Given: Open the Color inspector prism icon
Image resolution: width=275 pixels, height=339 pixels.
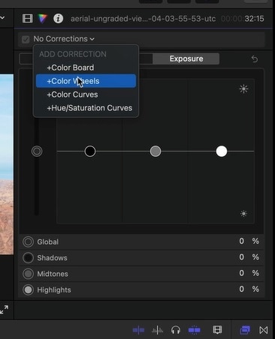Looking at the screenshot, I should click(42, 19).
